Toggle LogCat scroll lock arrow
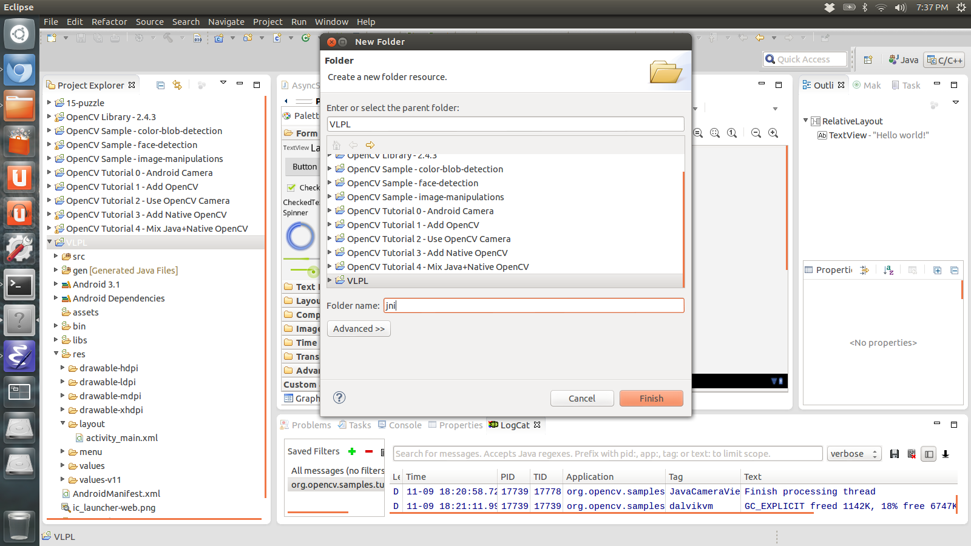971x546 pixels. coord(946,454)
